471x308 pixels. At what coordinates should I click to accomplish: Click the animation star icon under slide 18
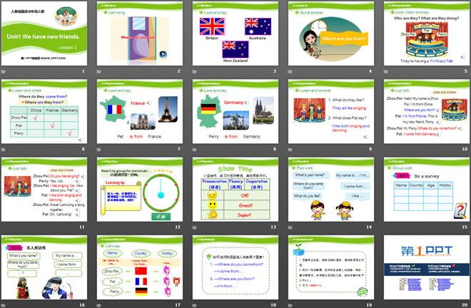click(195, 305)
